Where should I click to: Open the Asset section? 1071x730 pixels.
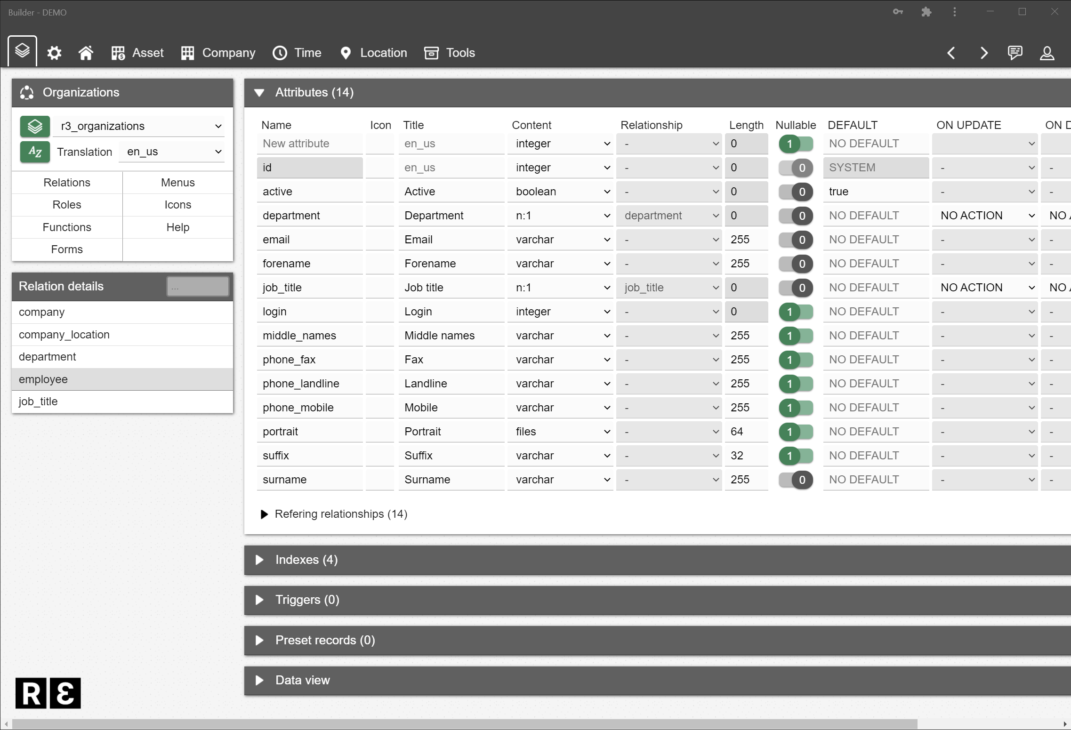coord(137,53)
